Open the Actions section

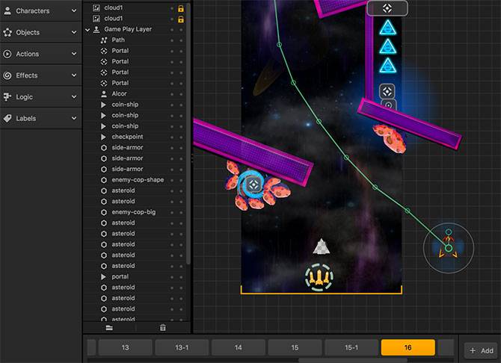40,54
